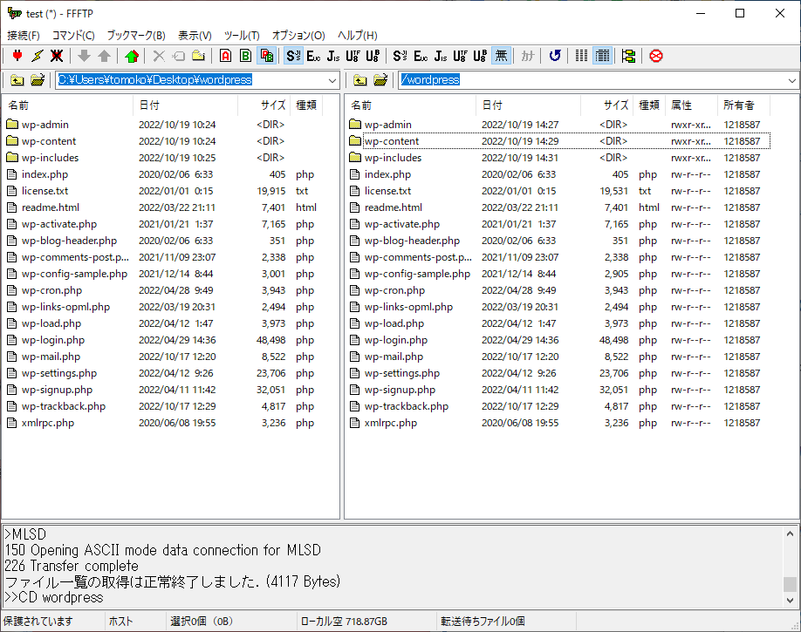Image resolution: width=801 pixels, height=632 pixels.
Task: Select local Shift-JIS kanji code
Action: tap(400, 56)
